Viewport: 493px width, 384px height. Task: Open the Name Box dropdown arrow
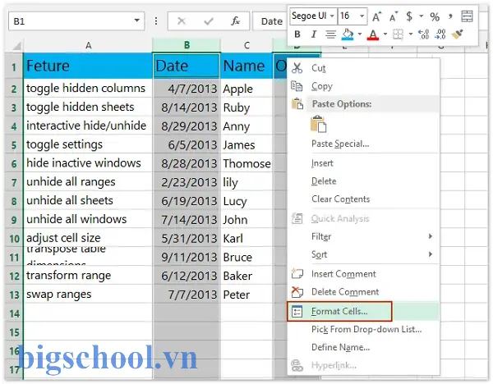point(136,21)
